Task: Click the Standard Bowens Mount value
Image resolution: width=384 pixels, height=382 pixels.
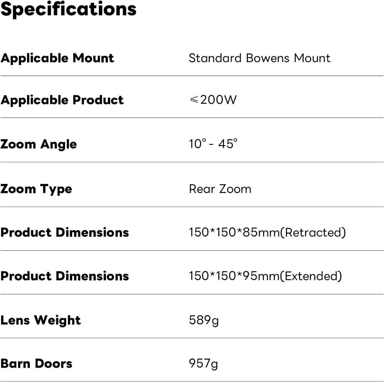Action: [x=260, y=58]
